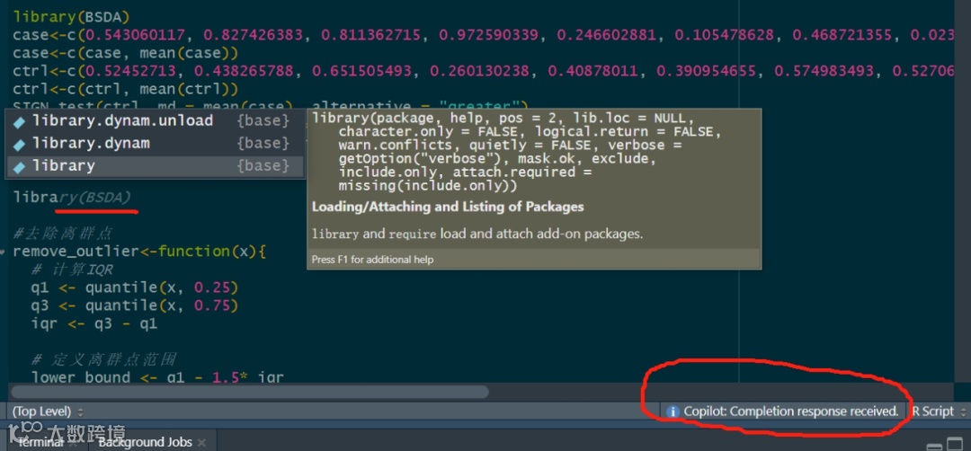Click the ghost completion 'libra​ry(BSDA)' line
Image resolution: width=971 pixels, height=451 pixels.
pos(72,198)
